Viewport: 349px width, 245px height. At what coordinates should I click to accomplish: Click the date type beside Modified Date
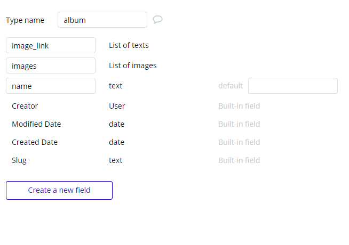116,124
